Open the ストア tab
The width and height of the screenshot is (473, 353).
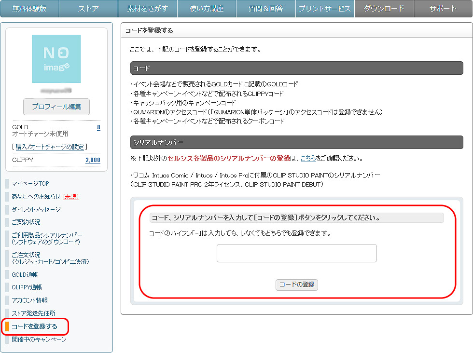tap(88, 9)
